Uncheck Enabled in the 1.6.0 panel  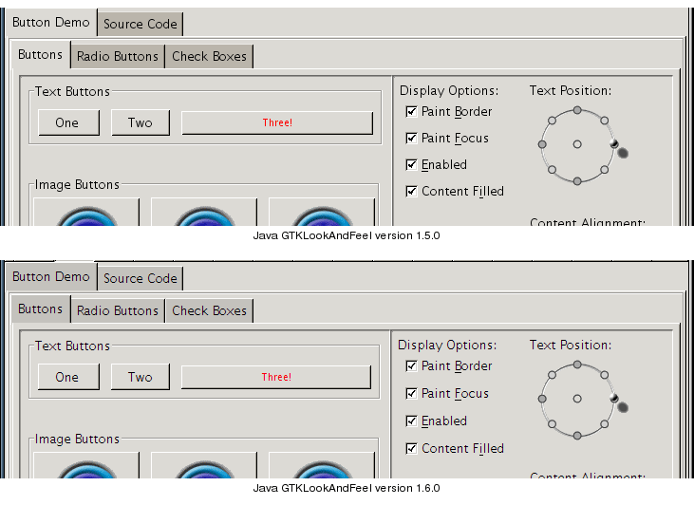(x=411, y=421)
